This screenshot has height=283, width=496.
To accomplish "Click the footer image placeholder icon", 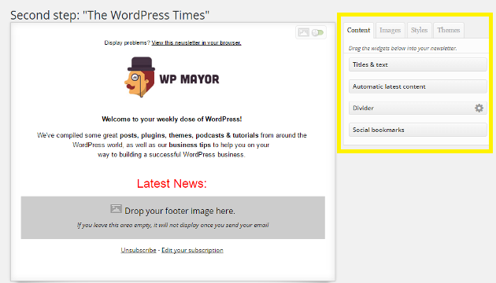I will (x=116, y=209).
